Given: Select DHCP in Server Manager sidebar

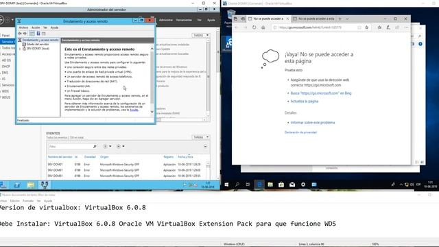Looking at the screenshot, I should 6,67.
